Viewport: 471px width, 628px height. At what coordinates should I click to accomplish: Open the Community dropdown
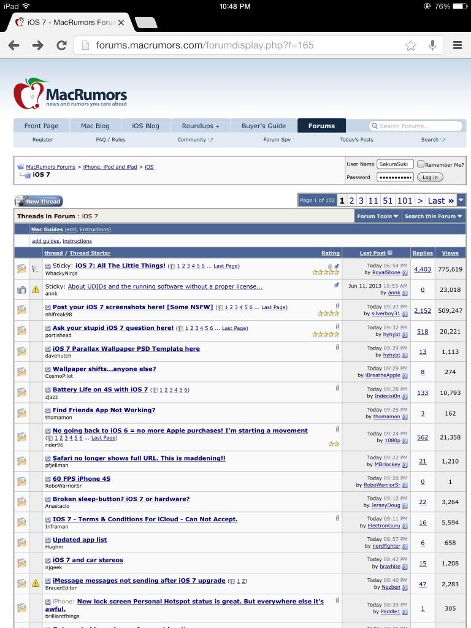(195, 140)
